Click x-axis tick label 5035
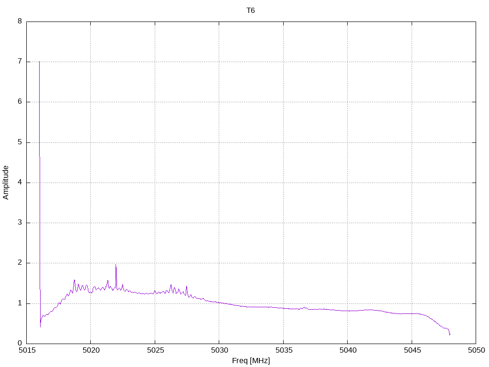This screenshot has width=489, height=367. coord(284,350)
